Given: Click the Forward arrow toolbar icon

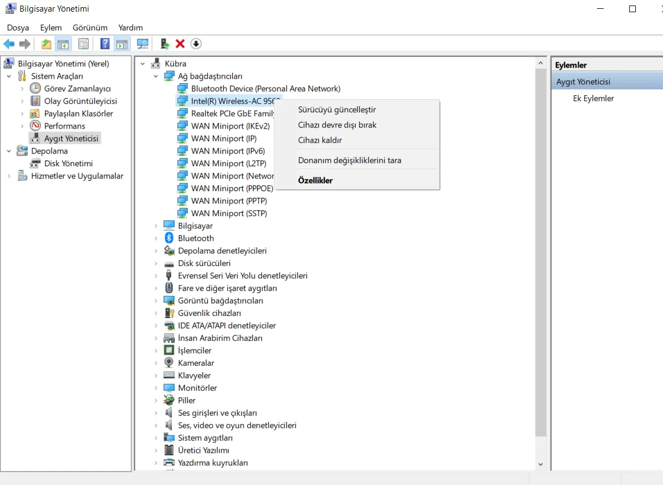Looking at the screenshot, I should click(x=25, y=44).
